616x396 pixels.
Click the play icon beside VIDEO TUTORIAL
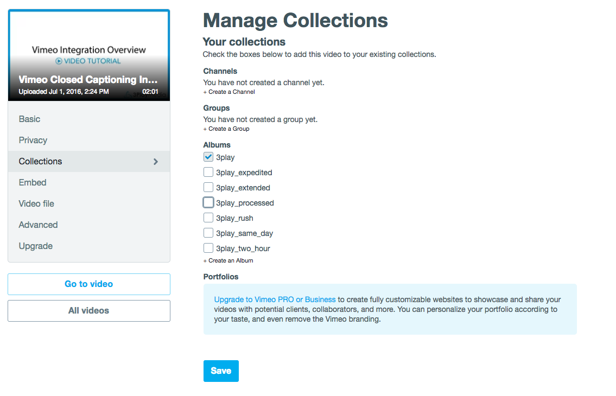click(59, 61)
